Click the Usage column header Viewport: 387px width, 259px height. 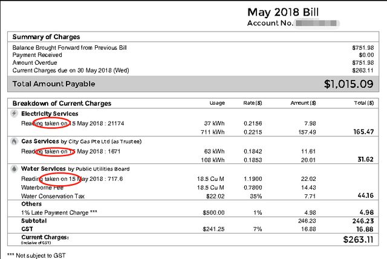pyautogui.click(x=217, y=103)
